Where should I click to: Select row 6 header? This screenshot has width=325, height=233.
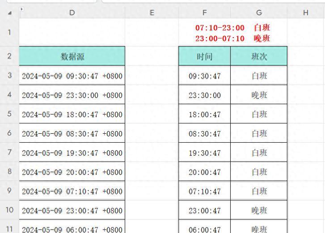click(9, 133)
